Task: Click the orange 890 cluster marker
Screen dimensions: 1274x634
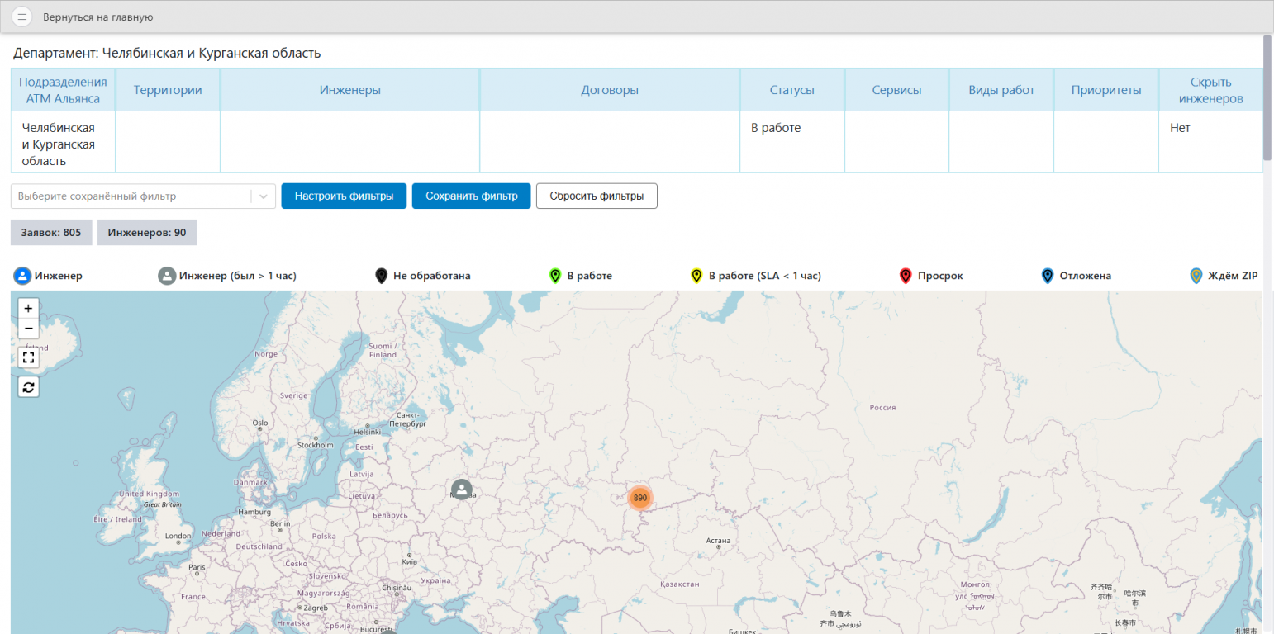Action: coord(639,498)
